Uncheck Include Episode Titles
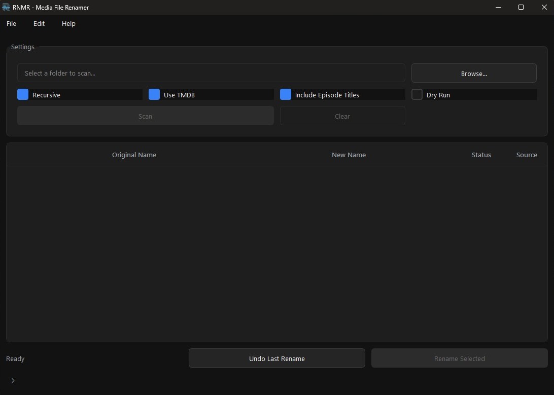Image resolution: width=554 pixels, height=395 pixels. [285, 94]
